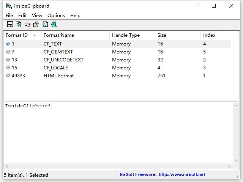Image resolution: width=243 pixels, height=182 pixels.
Task: Open Properties via the toolbar icon
Action: (x=36, y=24)
